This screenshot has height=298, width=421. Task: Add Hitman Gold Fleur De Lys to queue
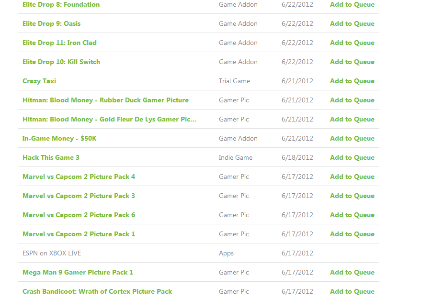click(352, 120)
